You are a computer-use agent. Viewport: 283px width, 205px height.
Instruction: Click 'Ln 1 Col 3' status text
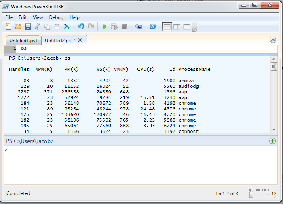(x=227, y=194)
